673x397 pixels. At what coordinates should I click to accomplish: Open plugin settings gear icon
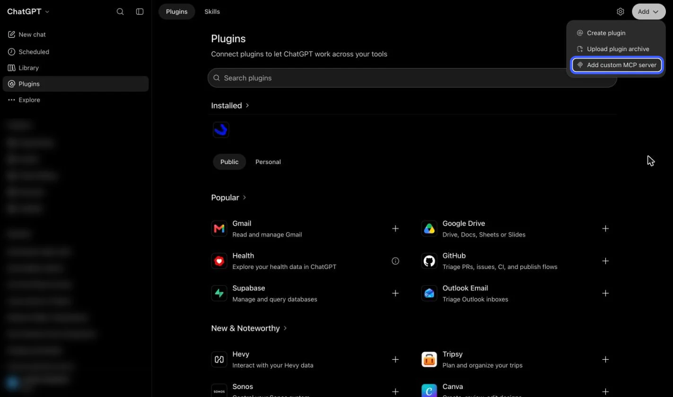pos(621,11)
